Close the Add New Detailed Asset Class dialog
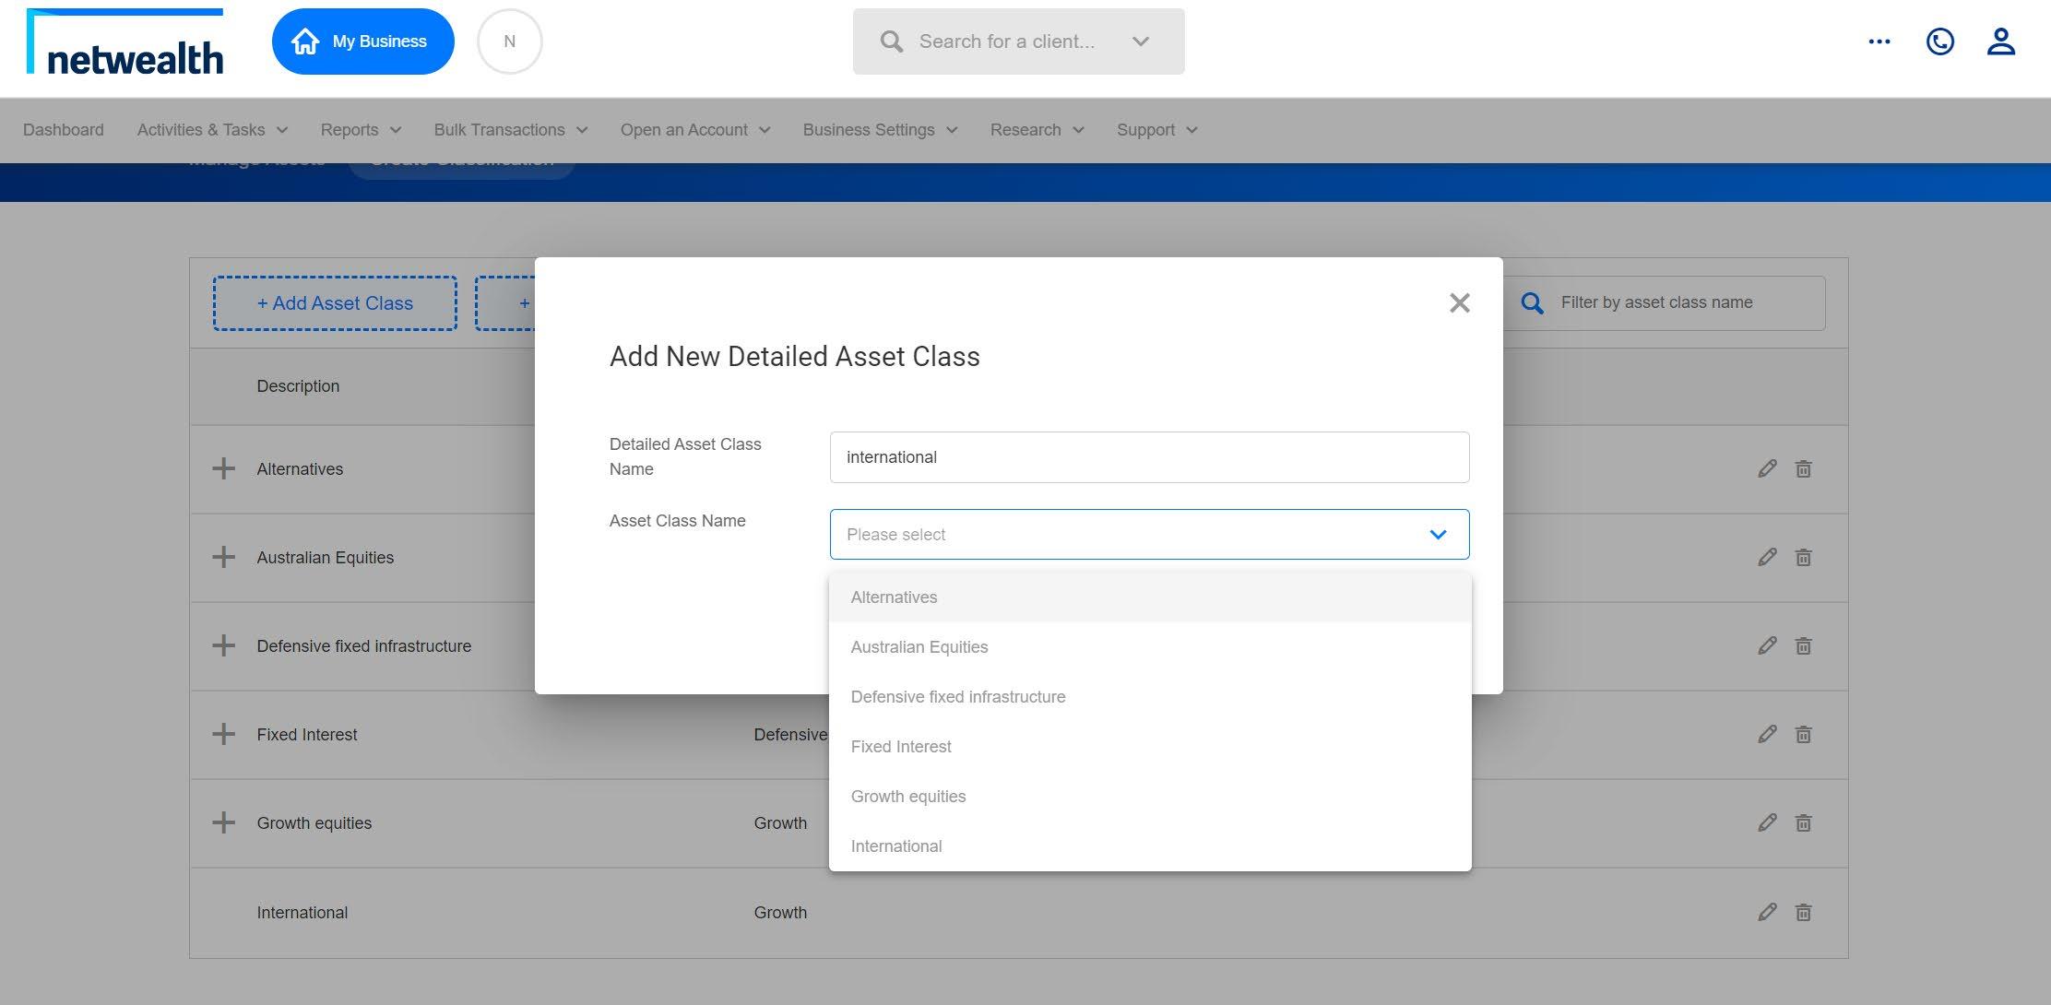2051x1005 pixels. [1459, 302]
